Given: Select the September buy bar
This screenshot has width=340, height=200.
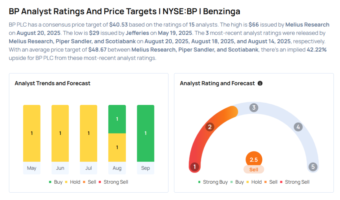Looking at the screenshot, I should (x=145, y=133).
